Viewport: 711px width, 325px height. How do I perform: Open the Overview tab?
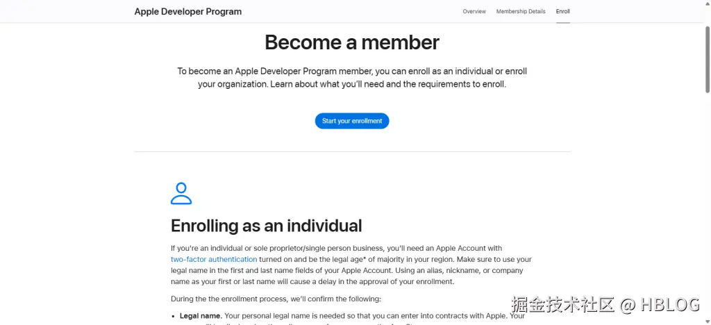pyautogui.click(x=474, y=12)
